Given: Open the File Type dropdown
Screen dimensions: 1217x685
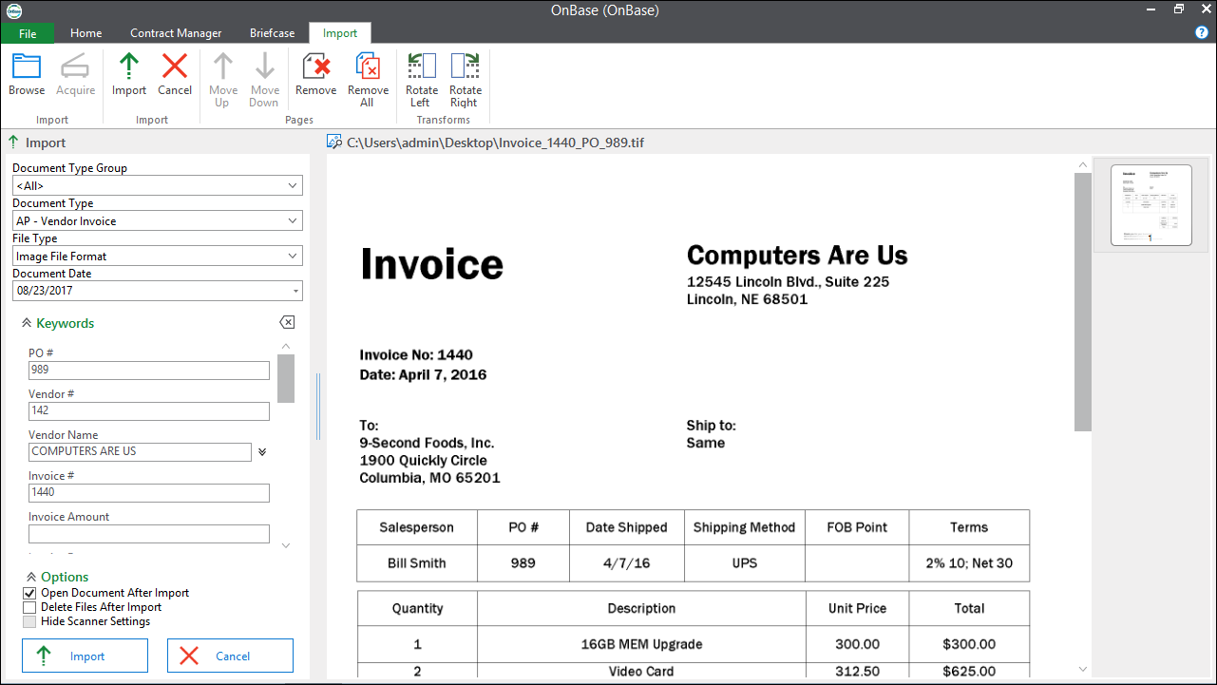Looking at the screenshot, I should [x=293, y=257].
